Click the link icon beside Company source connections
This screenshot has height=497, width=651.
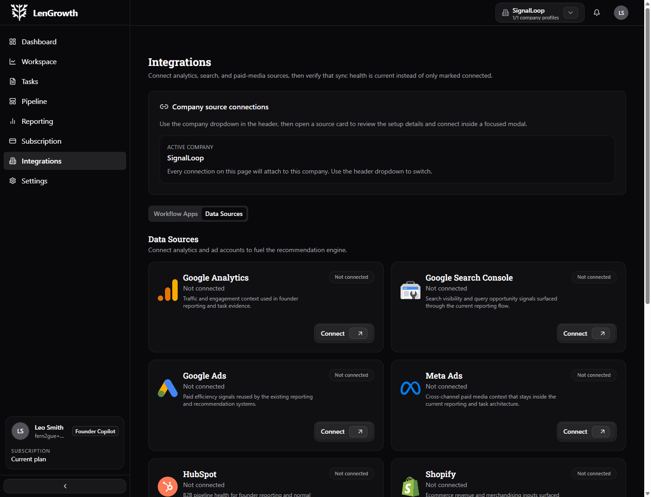tap(164, 107)
